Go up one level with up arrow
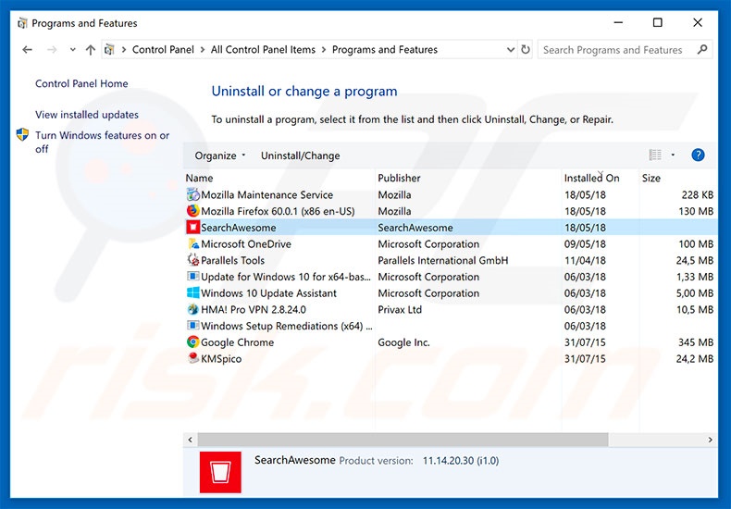731x509 pixels. (91, 49)
